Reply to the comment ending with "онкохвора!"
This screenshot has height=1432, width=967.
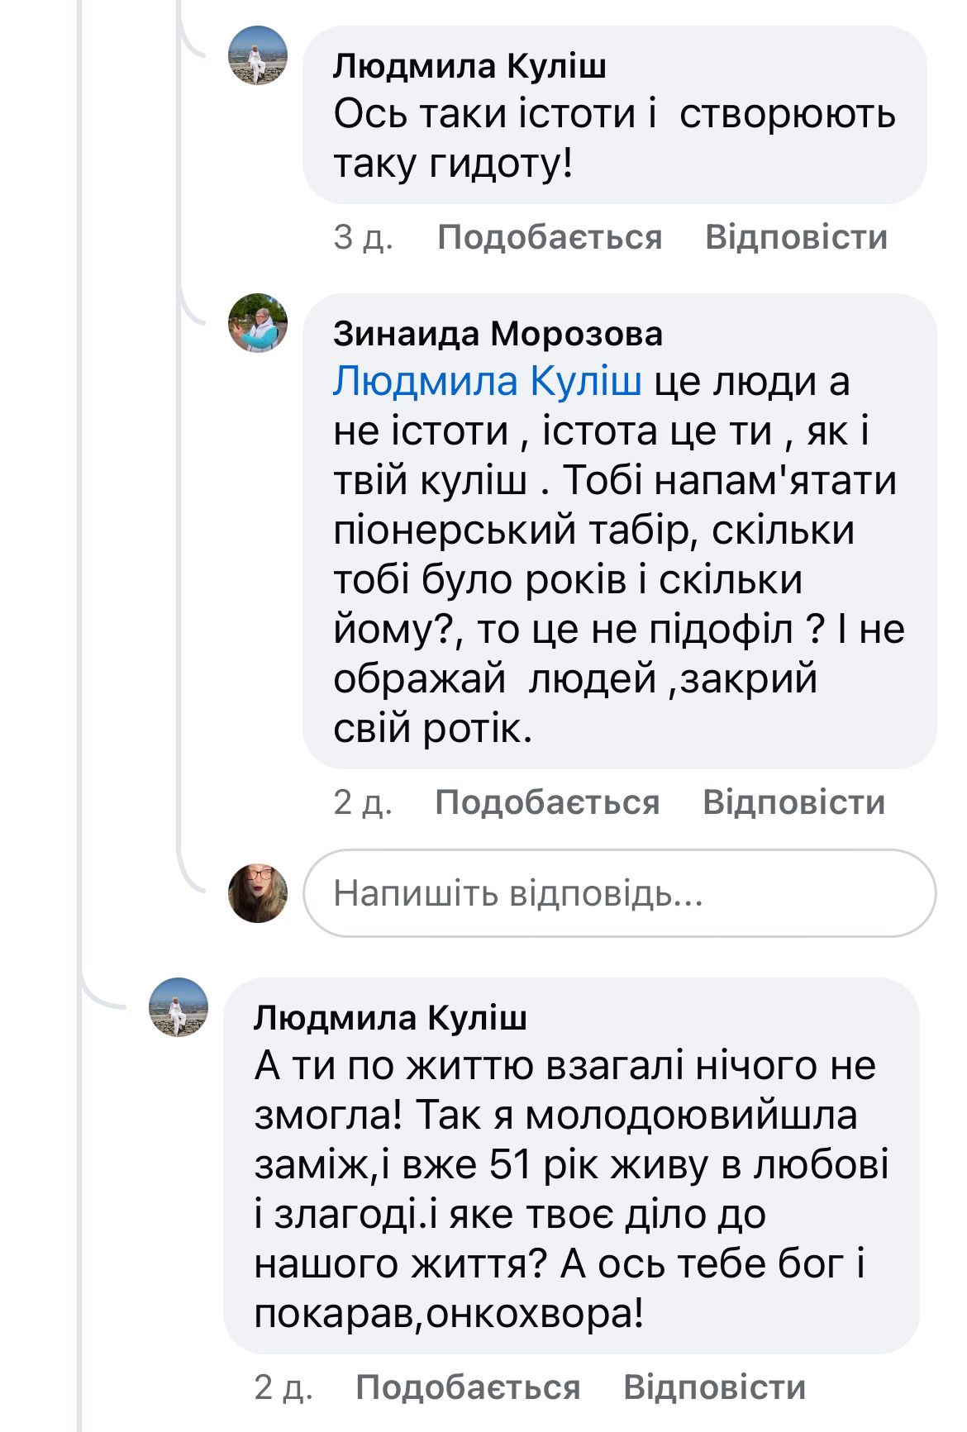714,1387
